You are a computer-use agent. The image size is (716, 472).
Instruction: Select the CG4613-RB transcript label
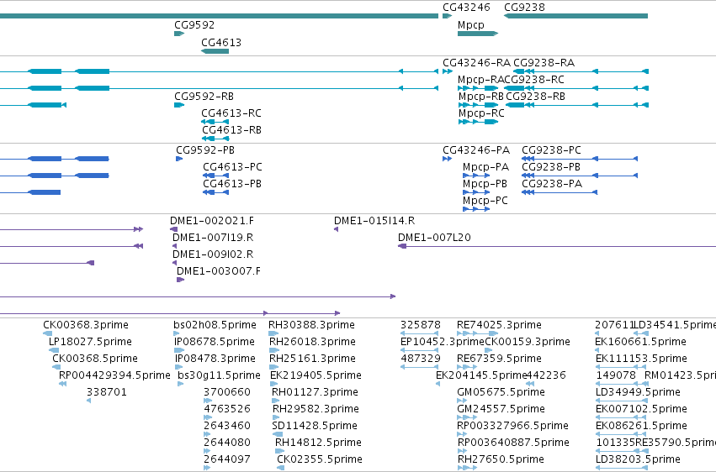(x=232, y=130)
